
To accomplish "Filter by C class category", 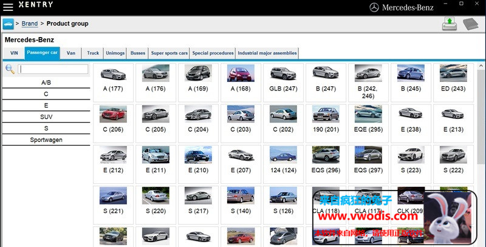I will [46, 94].
